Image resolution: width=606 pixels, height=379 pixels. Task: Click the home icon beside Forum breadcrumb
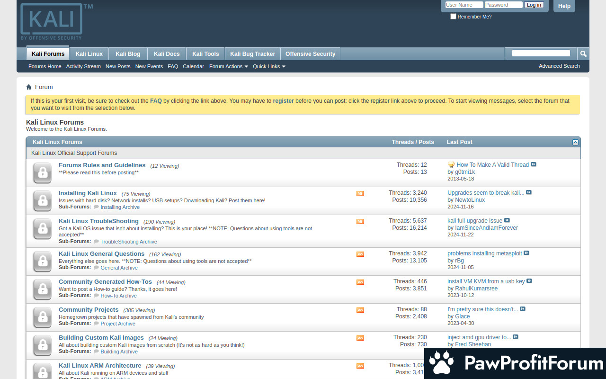[29, 87]
